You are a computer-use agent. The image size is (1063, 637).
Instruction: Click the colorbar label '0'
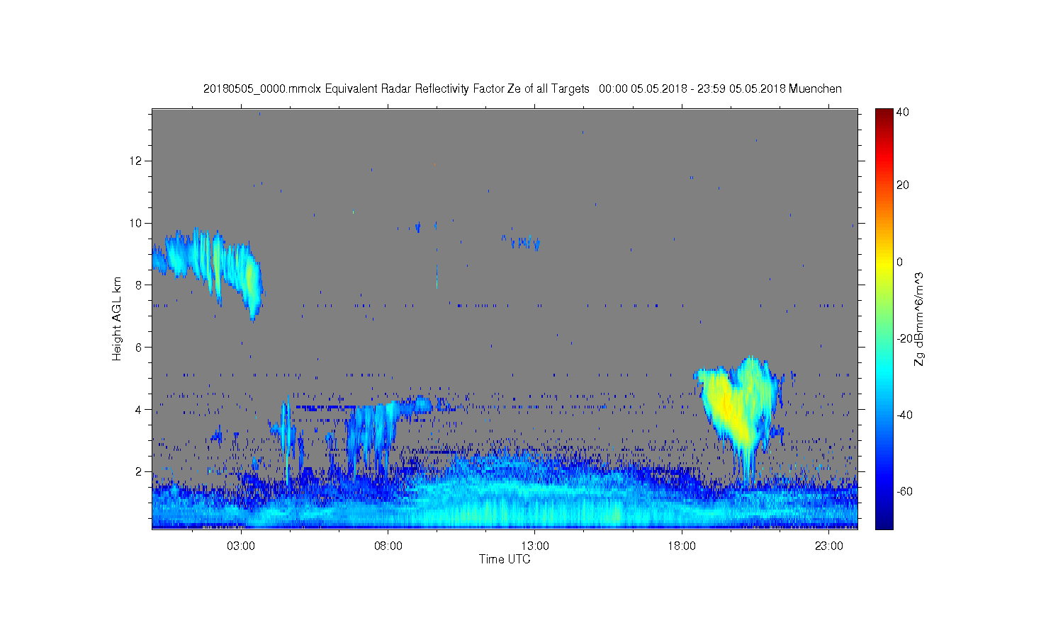pyautogui.click(x=900, y=262)
